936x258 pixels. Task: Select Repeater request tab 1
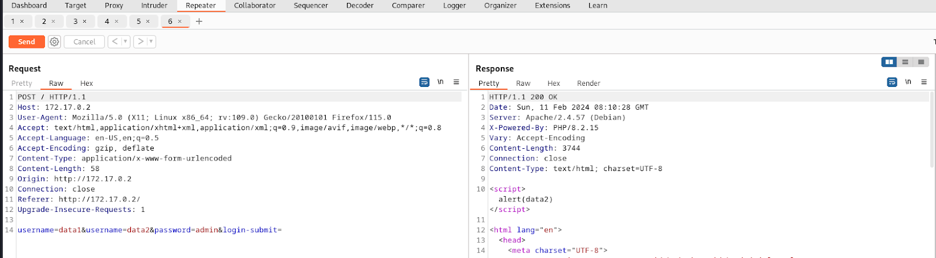click(13, 22)
